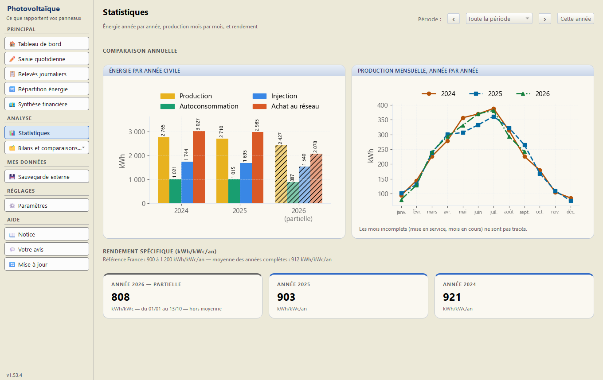Click the house icon beside Tableau de bord

(12, 44)
